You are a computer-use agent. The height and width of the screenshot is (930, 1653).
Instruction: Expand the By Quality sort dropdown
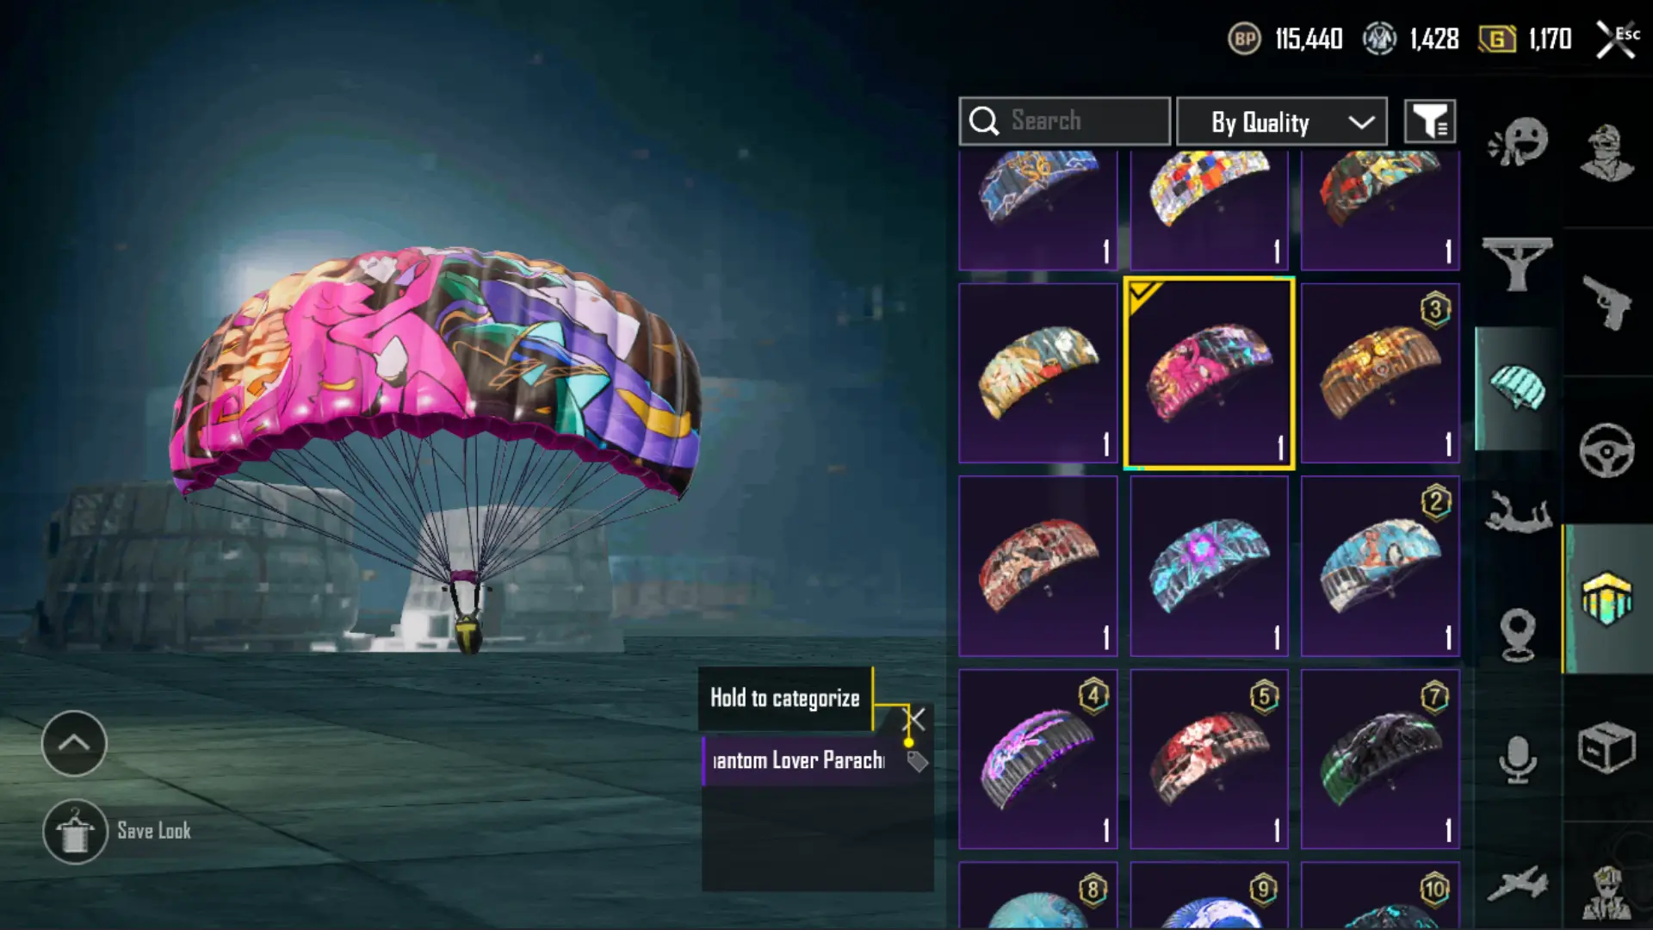click(1282, 121)
